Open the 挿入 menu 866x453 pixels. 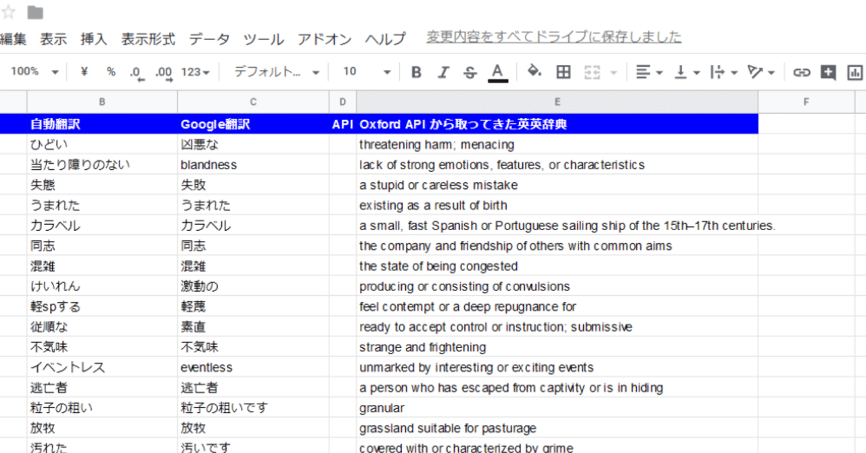[x=93, y=39]
